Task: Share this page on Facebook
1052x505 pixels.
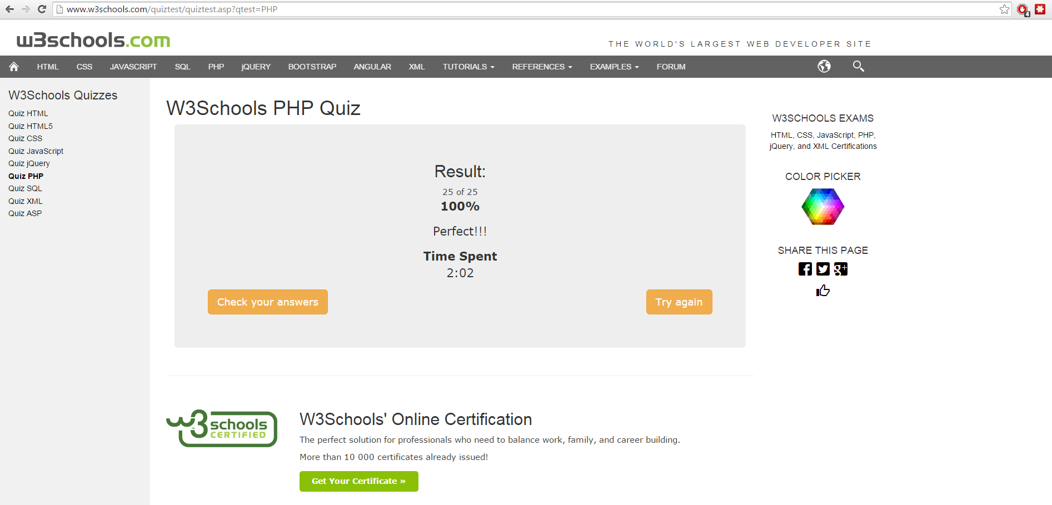Action: [805, 269]
